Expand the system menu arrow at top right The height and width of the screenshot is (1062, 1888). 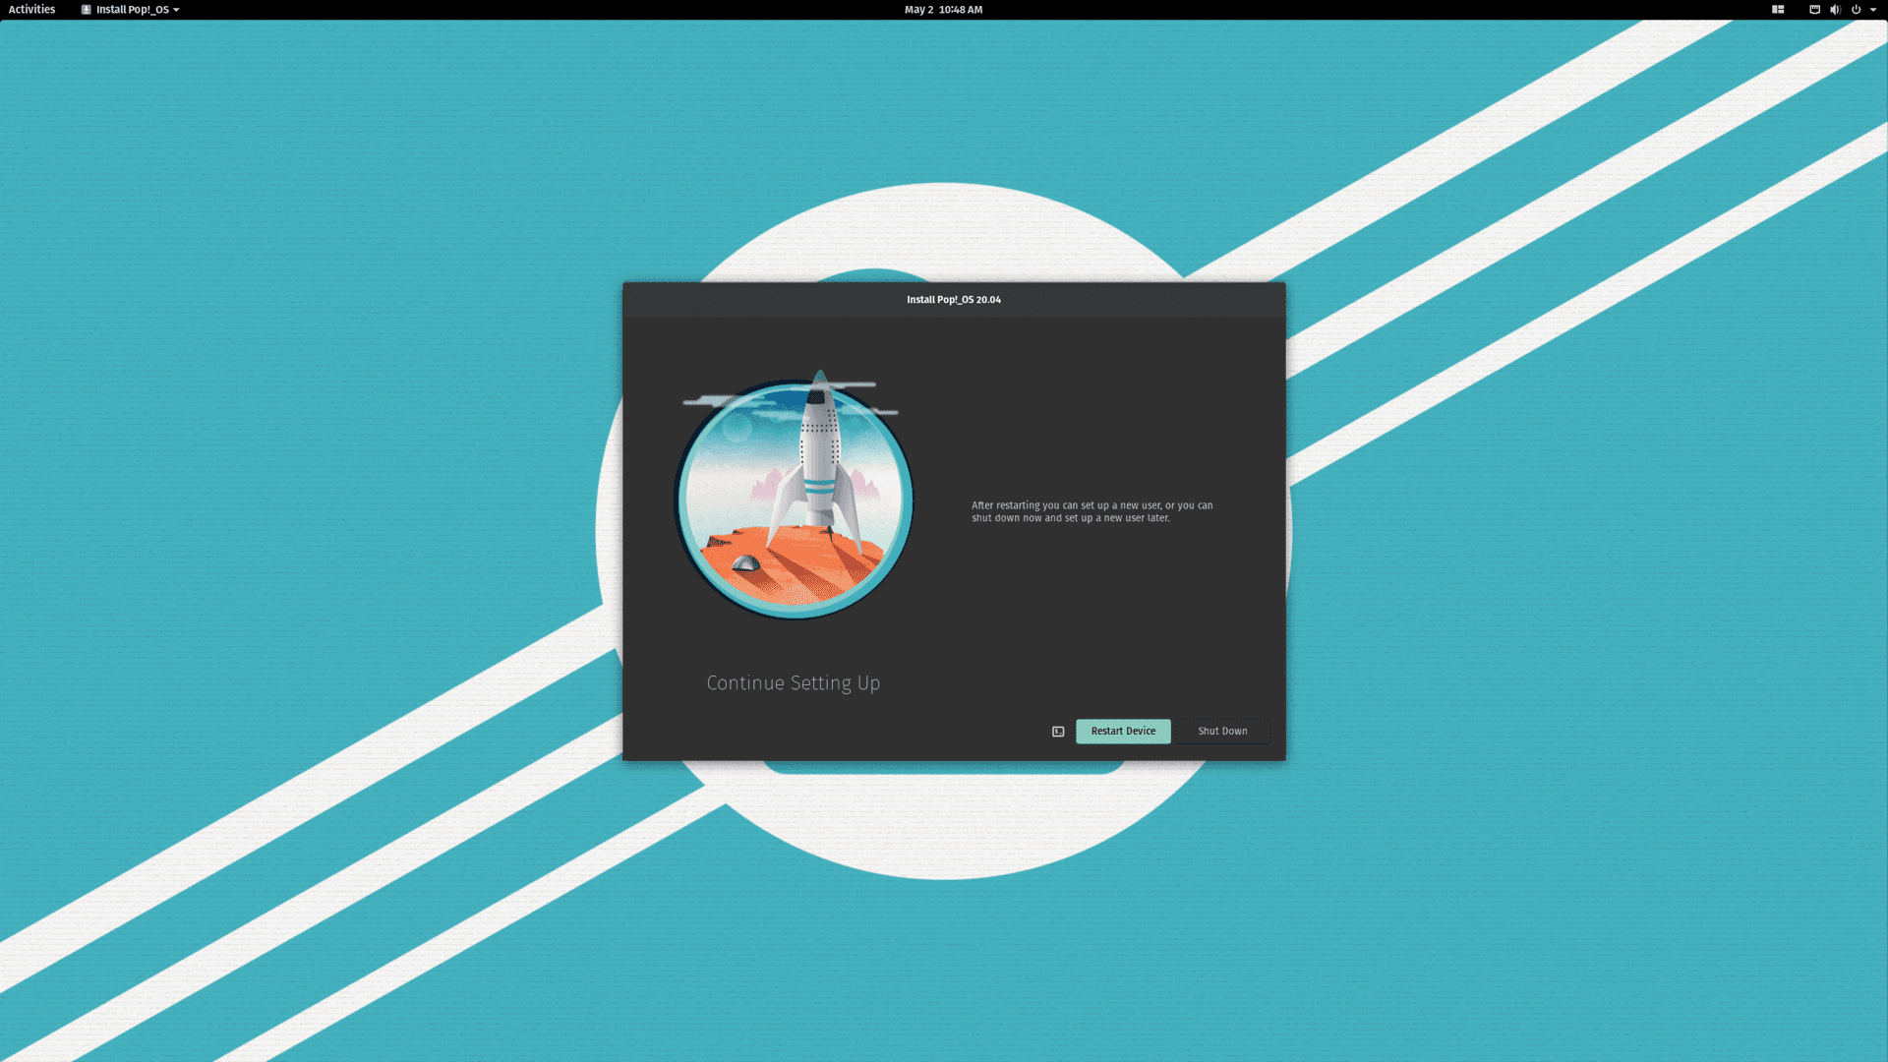[1873, 10]
